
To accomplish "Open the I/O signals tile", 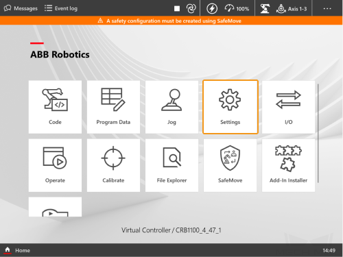I will [x=289, y=107].
